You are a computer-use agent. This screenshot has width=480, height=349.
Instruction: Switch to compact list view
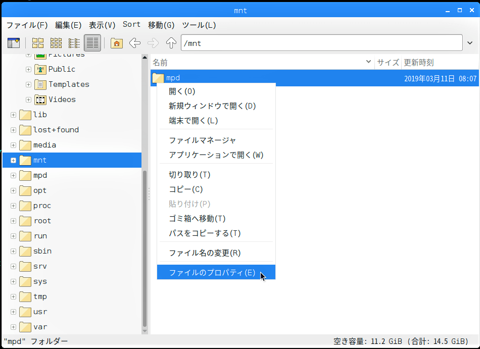pyautogui.click(x=74, y=43)
